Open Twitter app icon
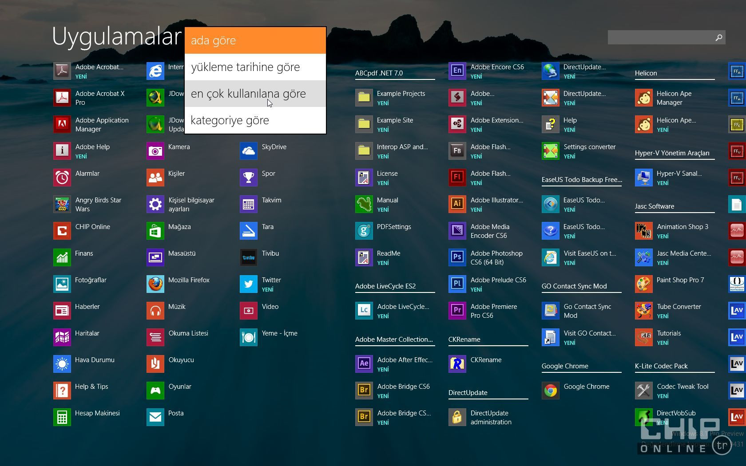This screenshot has height=466, width=746. pos(249,284)
